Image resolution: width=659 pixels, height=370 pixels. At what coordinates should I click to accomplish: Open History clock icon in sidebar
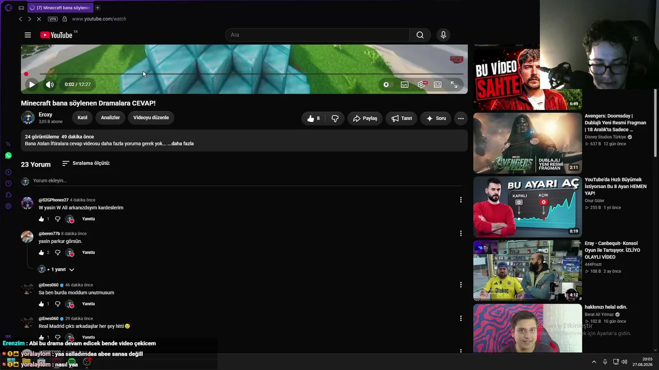click(8, 183)
